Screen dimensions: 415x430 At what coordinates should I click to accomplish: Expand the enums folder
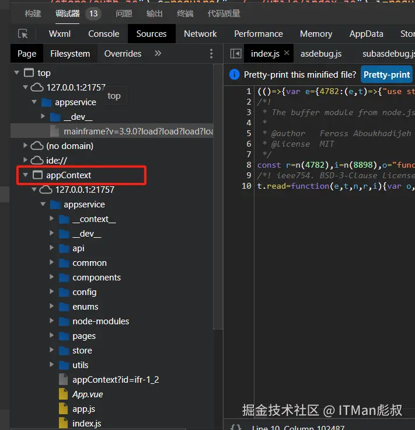(51, 306)
